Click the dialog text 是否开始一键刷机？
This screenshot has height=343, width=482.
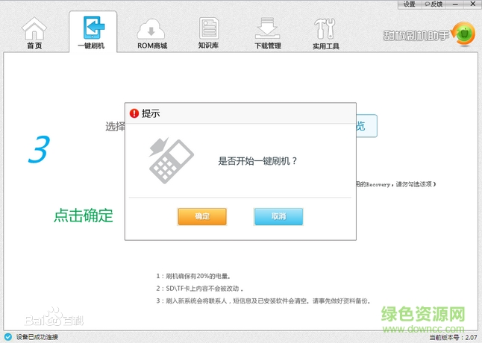(258, 161)
